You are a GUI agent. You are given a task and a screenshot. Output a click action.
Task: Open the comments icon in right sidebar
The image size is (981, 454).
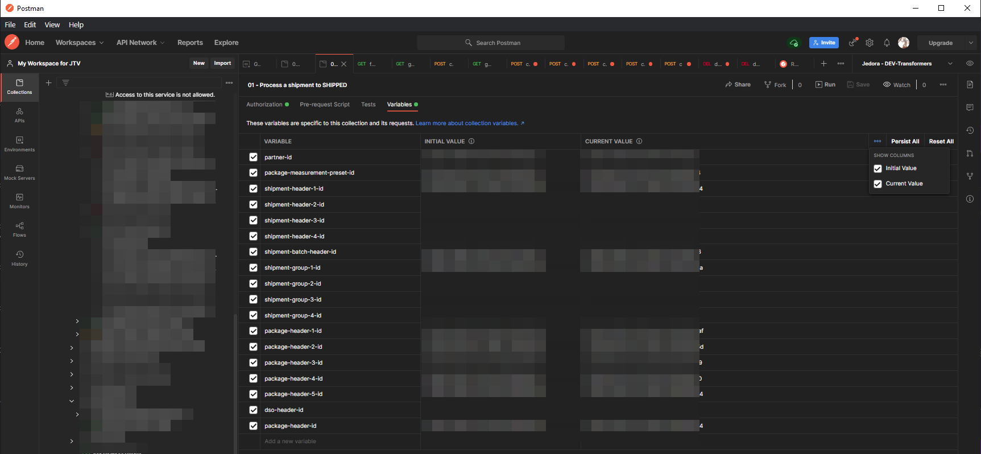970,107
